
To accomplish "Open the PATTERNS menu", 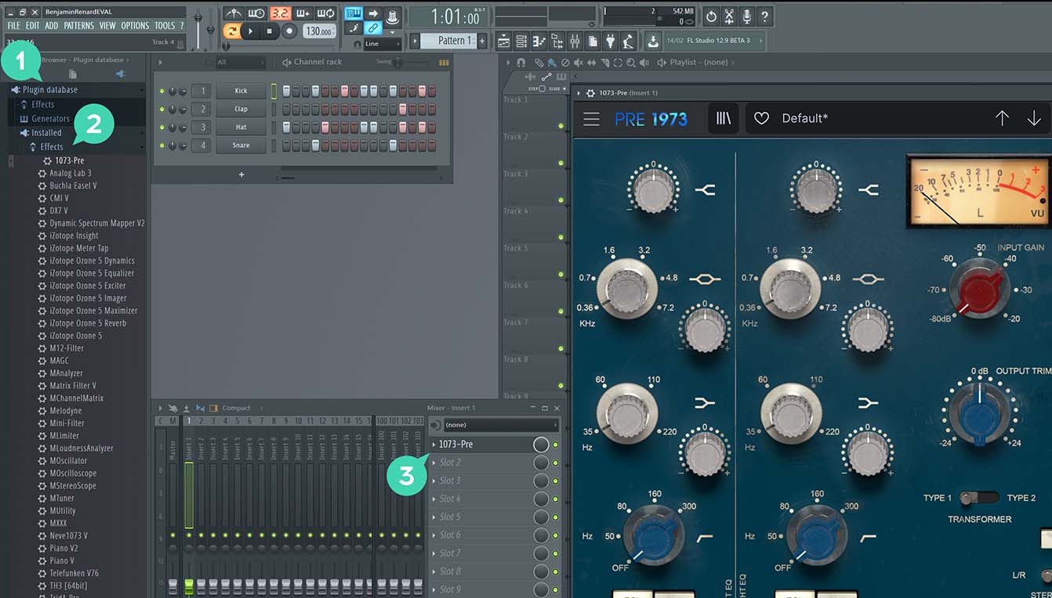I will click(x=78, y=26).
